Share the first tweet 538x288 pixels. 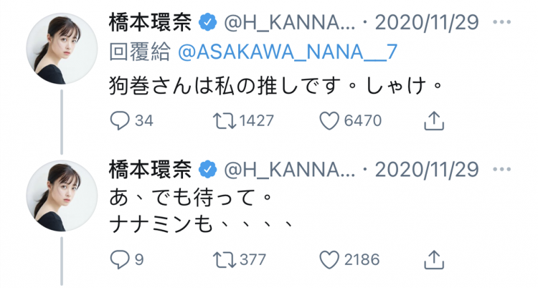pyautogui.click(x=432, y=121)
